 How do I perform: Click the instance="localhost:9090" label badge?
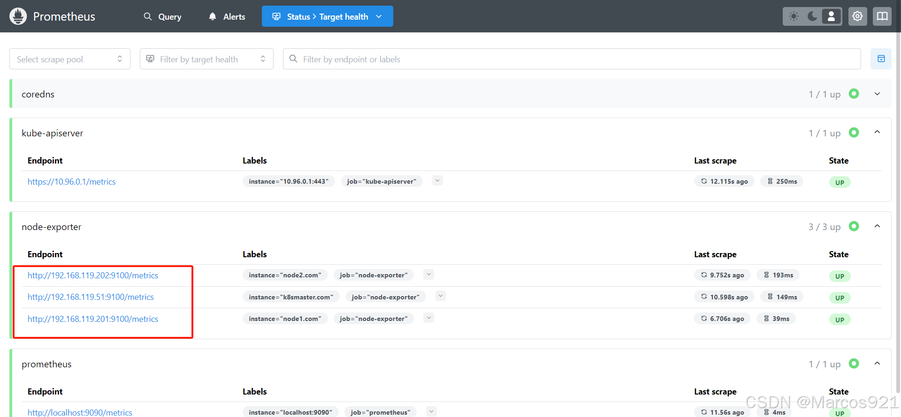point(290,412)
